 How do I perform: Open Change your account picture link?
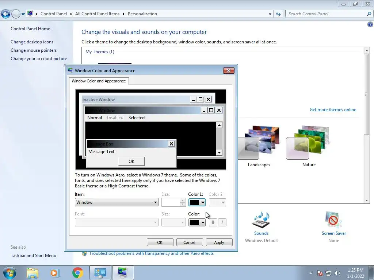[x=39, y=59]
